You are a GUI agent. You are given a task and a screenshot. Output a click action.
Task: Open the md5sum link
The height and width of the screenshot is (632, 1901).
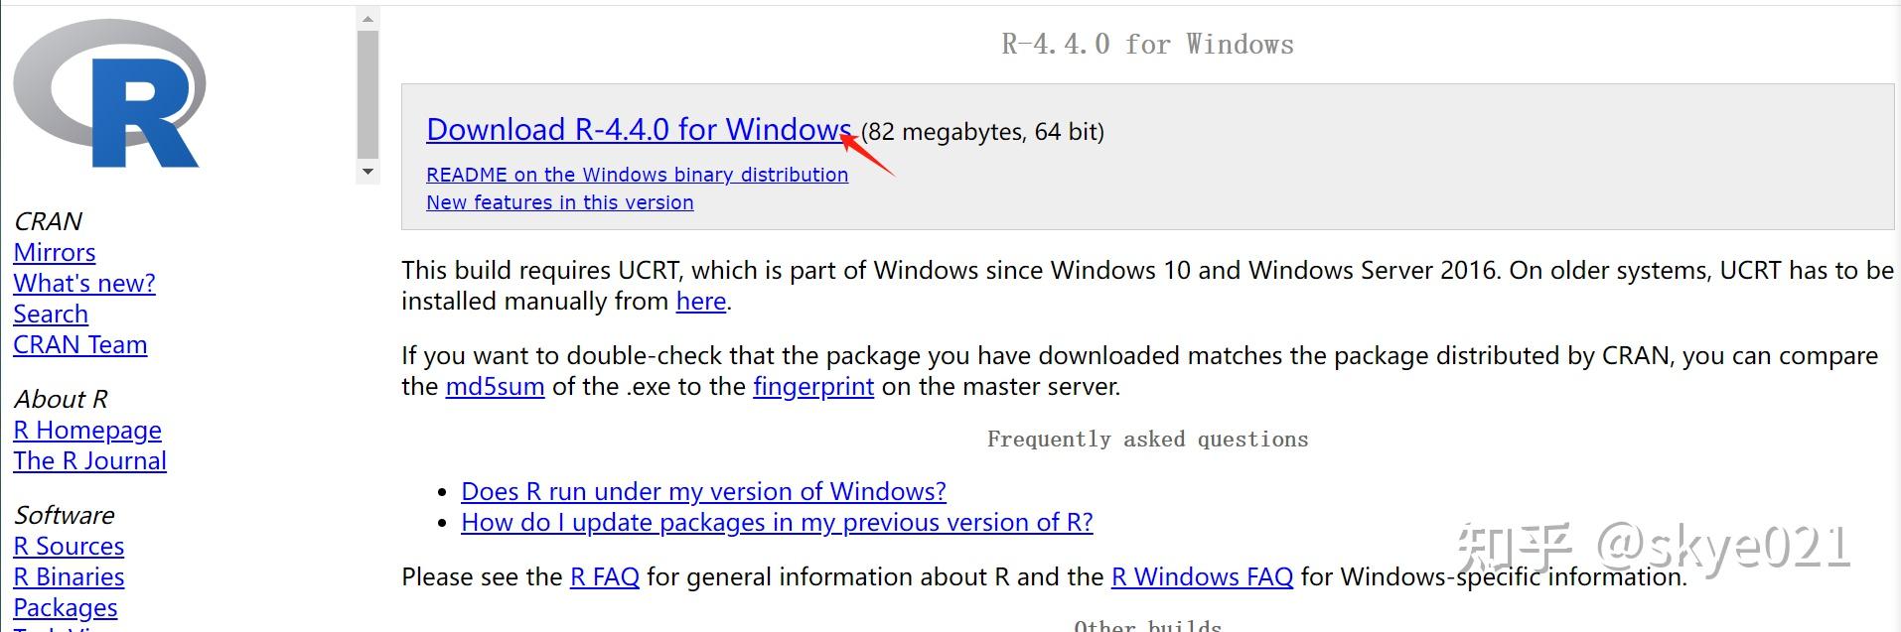tap(495, 386)
